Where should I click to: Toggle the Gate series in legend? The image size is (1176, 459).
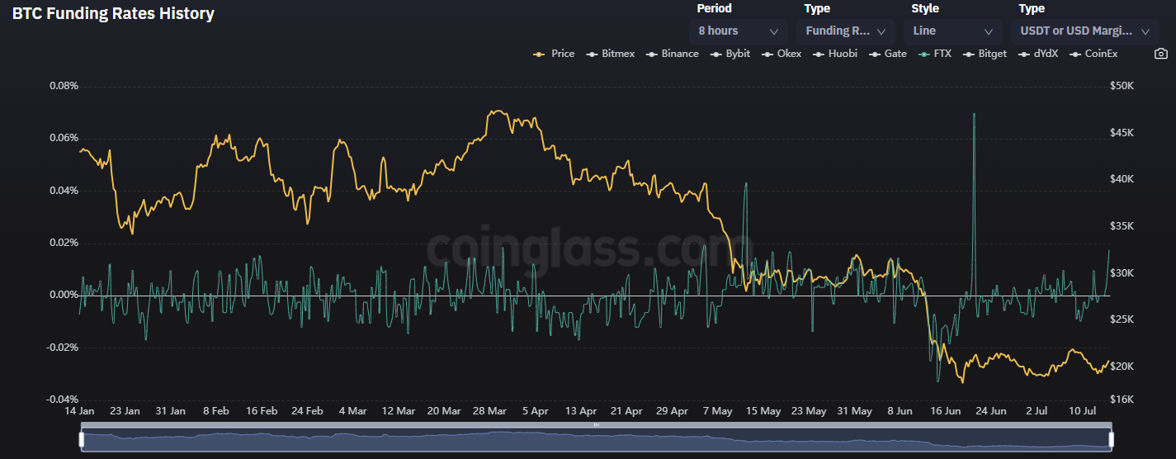(x=887, y=54)
